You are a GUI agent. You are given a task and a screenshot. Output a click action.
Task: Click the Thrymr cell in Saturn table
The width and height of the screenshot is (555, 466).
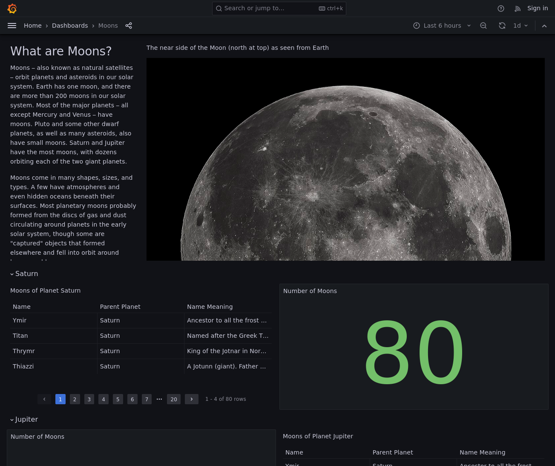tap(54, 351)
